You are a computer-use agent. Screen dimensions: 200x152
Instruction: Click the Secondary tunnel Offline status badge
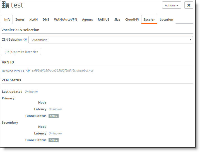coord(54,140)
